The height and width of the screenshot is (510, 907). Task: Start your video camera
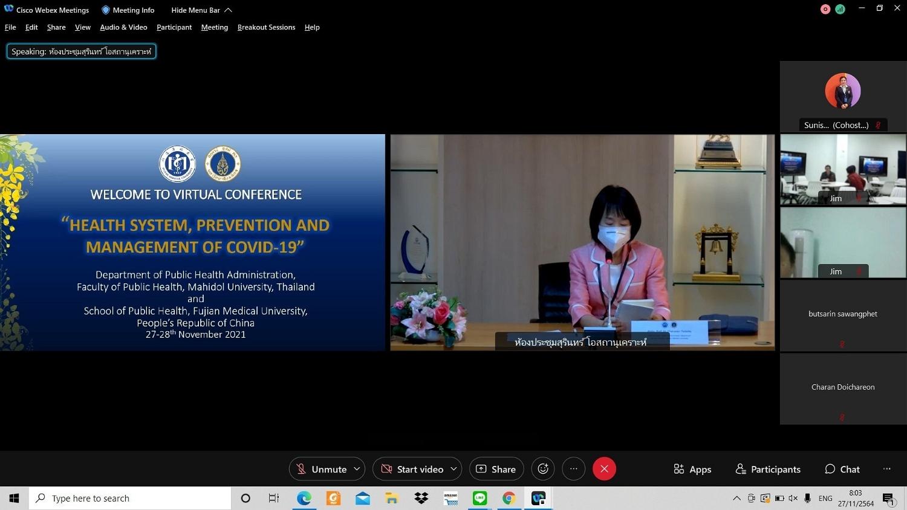(412, 469)
